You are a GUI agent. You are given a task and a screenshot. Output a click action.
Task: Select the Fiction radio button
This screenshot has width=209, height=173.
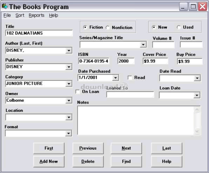(x=85, y=27)
